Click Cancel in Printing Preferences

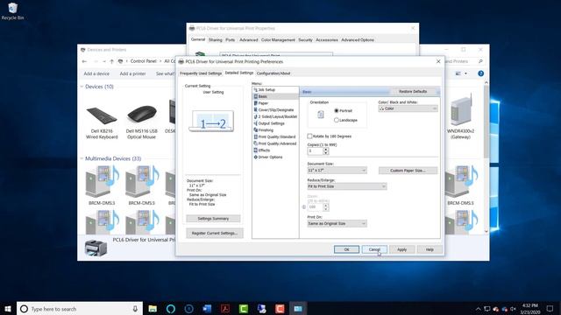tap(374, 249)
